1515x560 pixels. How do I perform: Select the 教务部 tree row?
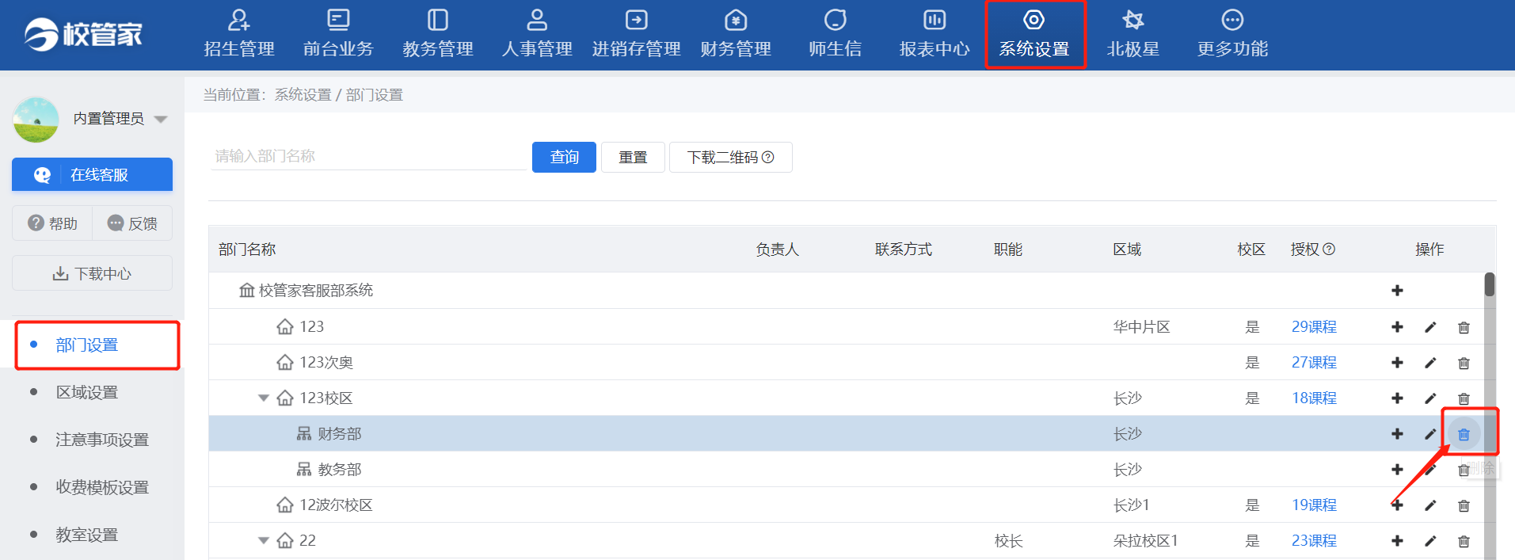(x=846, y=470)
